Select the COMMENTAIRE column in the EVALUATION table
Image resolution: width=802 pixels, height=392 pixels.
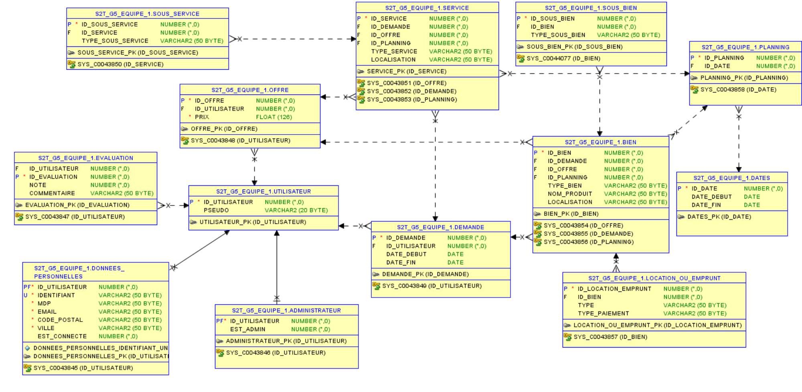(52, 193)
